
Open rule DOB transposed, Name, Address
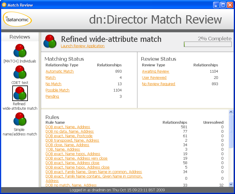click(72, 140)
